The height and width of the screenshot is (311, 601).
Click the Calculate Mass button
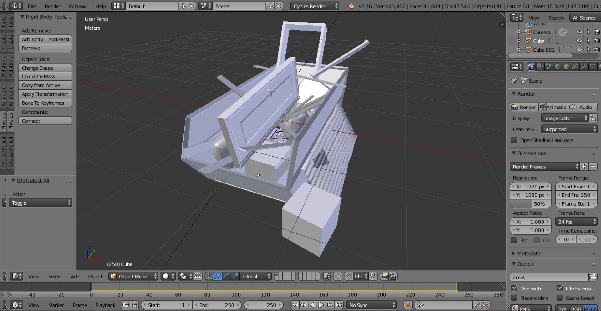(x=45, y=77)
